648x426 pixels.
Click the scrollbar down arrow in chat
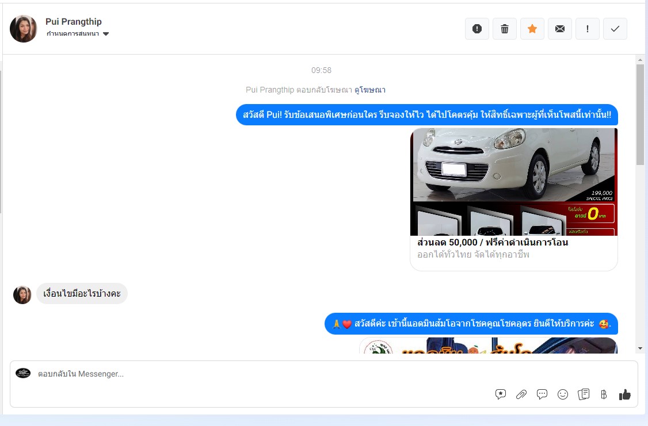(640, 348)
